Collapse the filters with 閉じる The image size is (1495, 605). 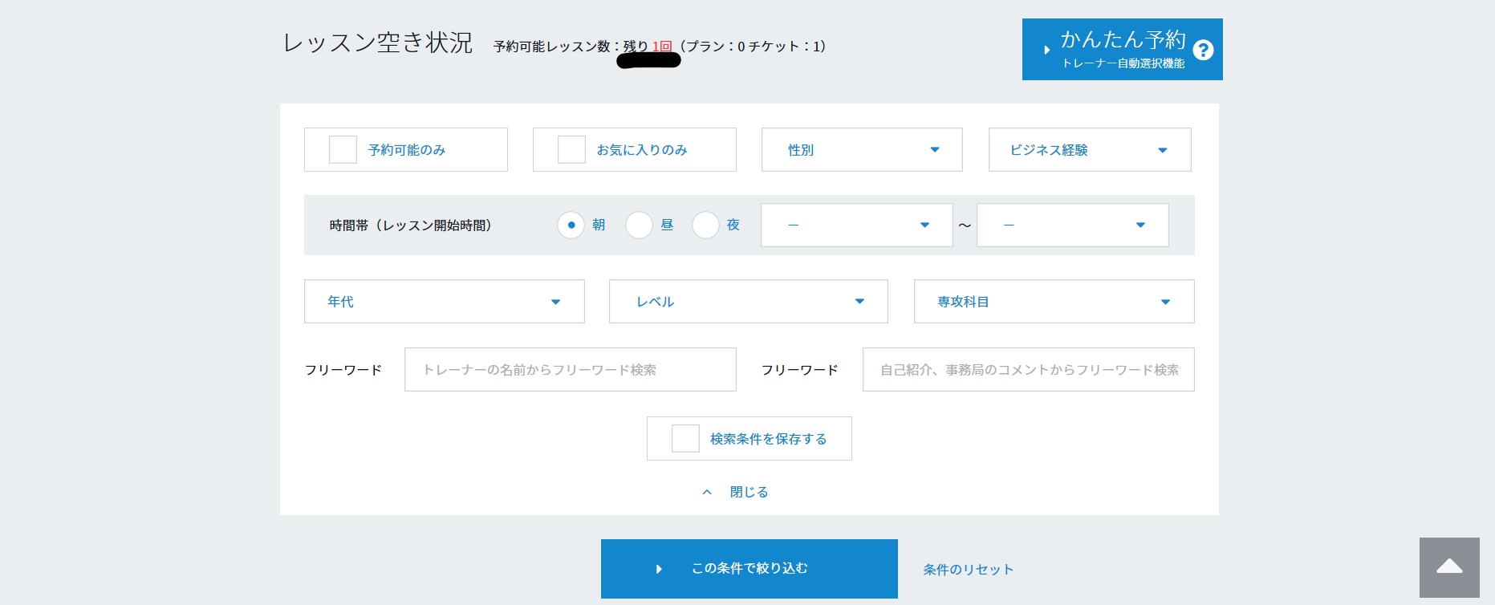pyautogui.click(x=748, y=492)
